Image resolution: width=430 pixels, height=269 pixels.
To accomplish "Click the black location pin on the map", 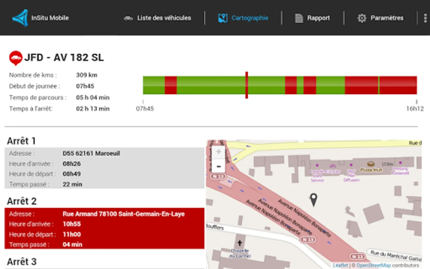I will 314,200.
